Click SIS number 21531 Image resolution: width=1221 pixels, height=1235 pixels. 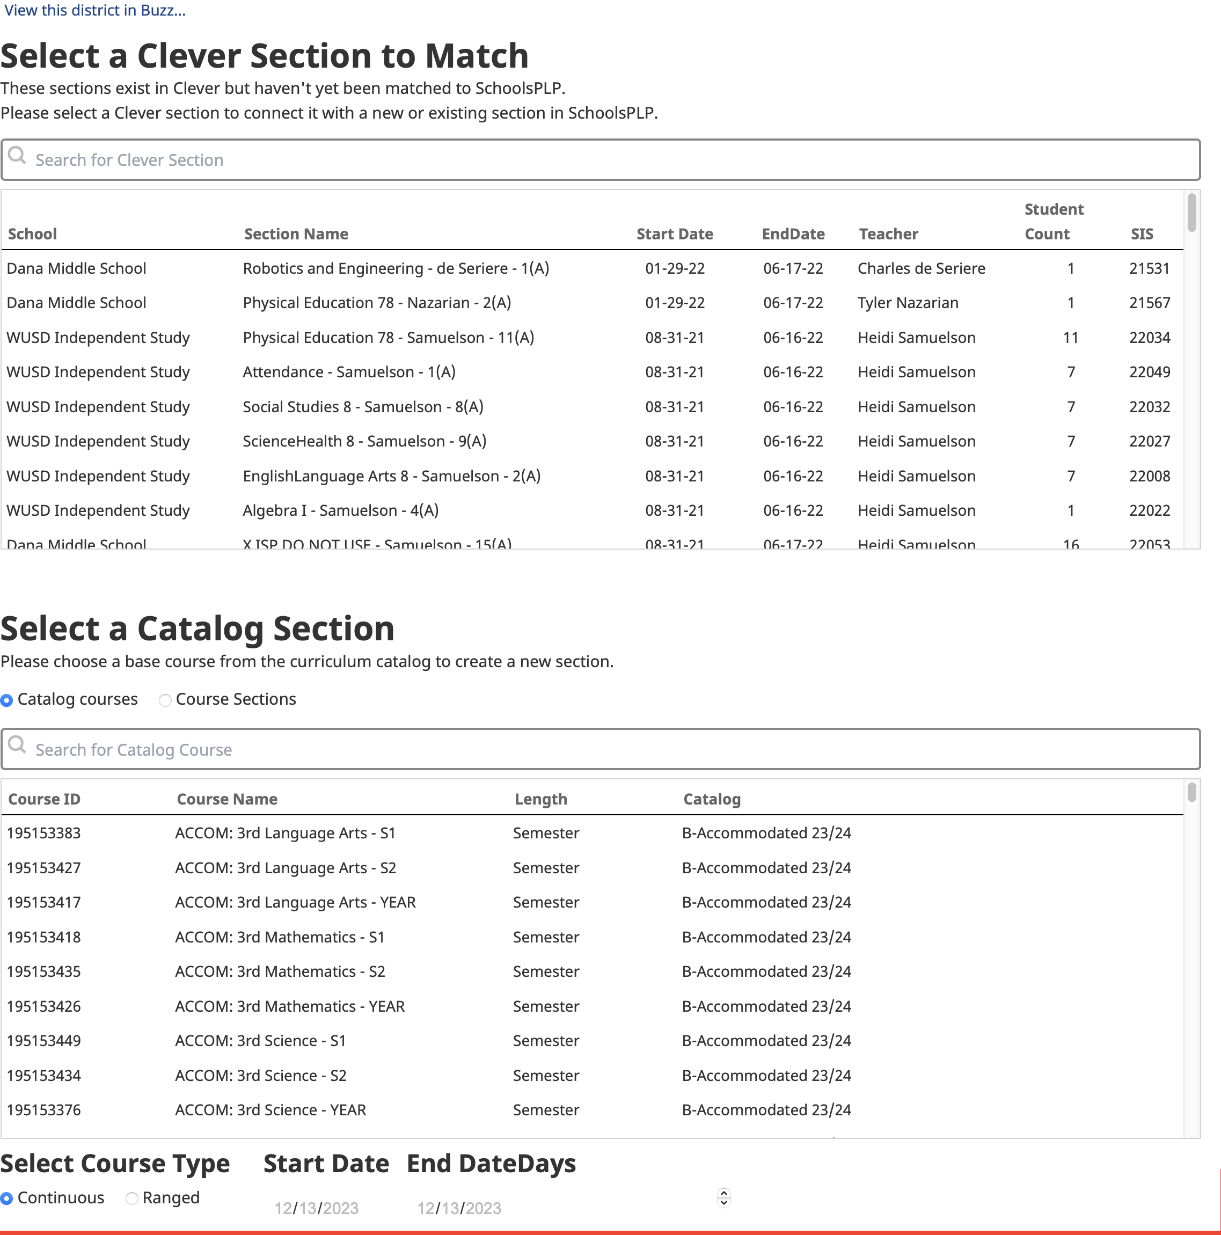coord(1150,268)
